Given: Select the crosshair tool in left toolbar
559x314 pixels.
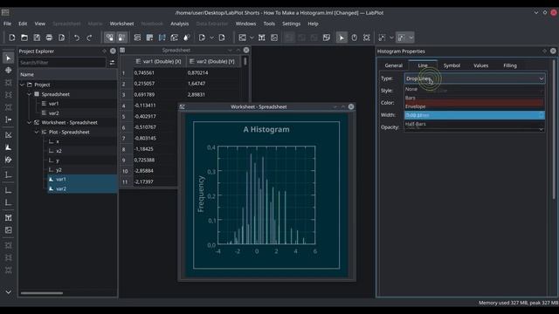Looking at the screenshot, I should (8, 70).
